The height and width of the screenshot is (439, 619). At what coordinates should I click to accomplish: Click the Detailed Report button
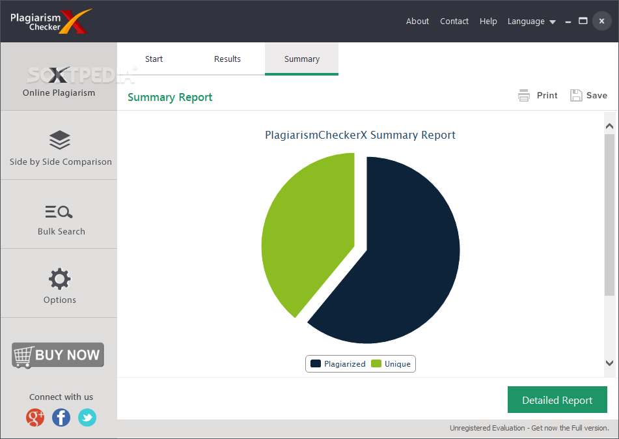[557, 400]
